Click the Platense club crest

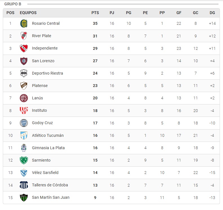(24, 86)
